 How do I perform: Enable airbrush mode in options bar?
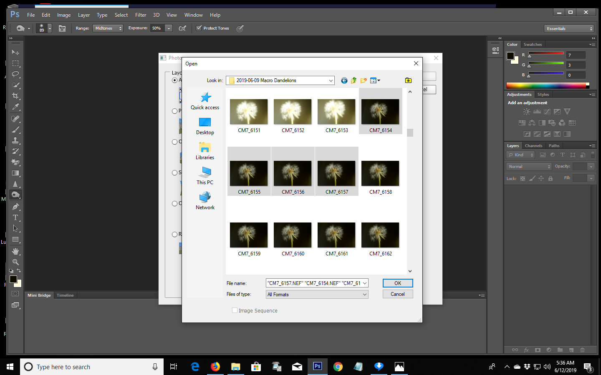point(240,28)
